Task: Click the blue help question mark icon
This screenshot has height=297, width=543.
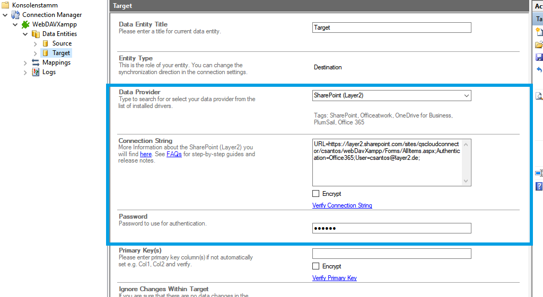Action: pos(539,186)
